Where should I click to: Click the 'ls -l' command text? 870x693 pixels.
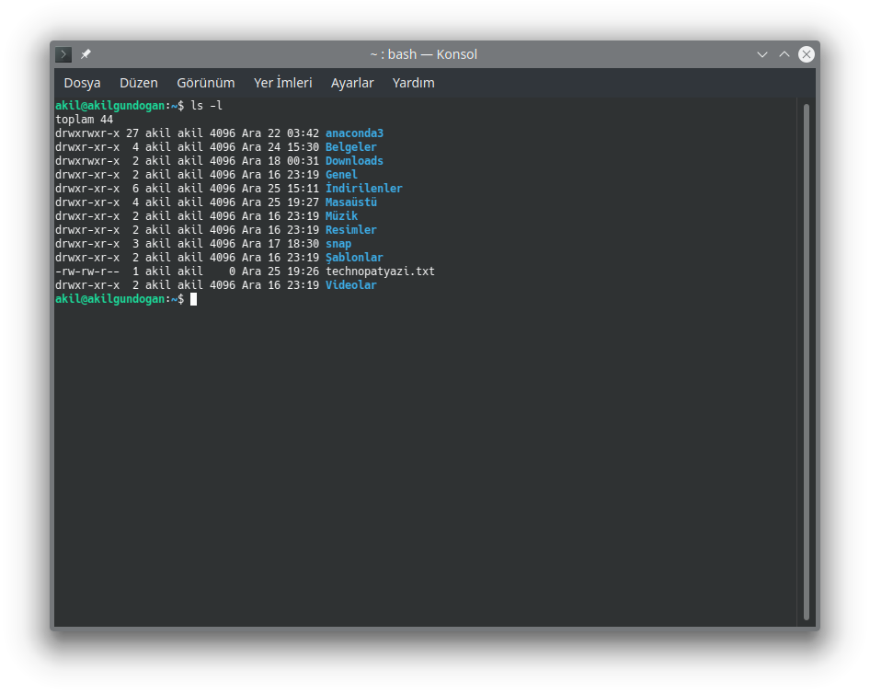206,106
